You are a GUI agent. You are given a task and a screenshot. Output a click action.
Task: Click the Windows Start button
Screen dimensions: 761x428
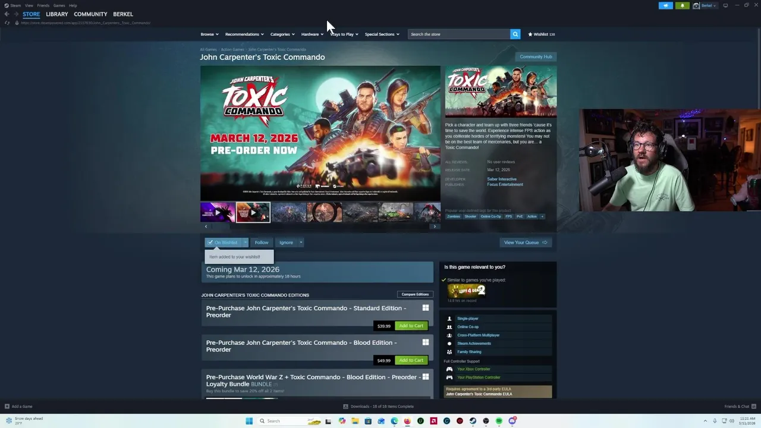click(249, 421)
